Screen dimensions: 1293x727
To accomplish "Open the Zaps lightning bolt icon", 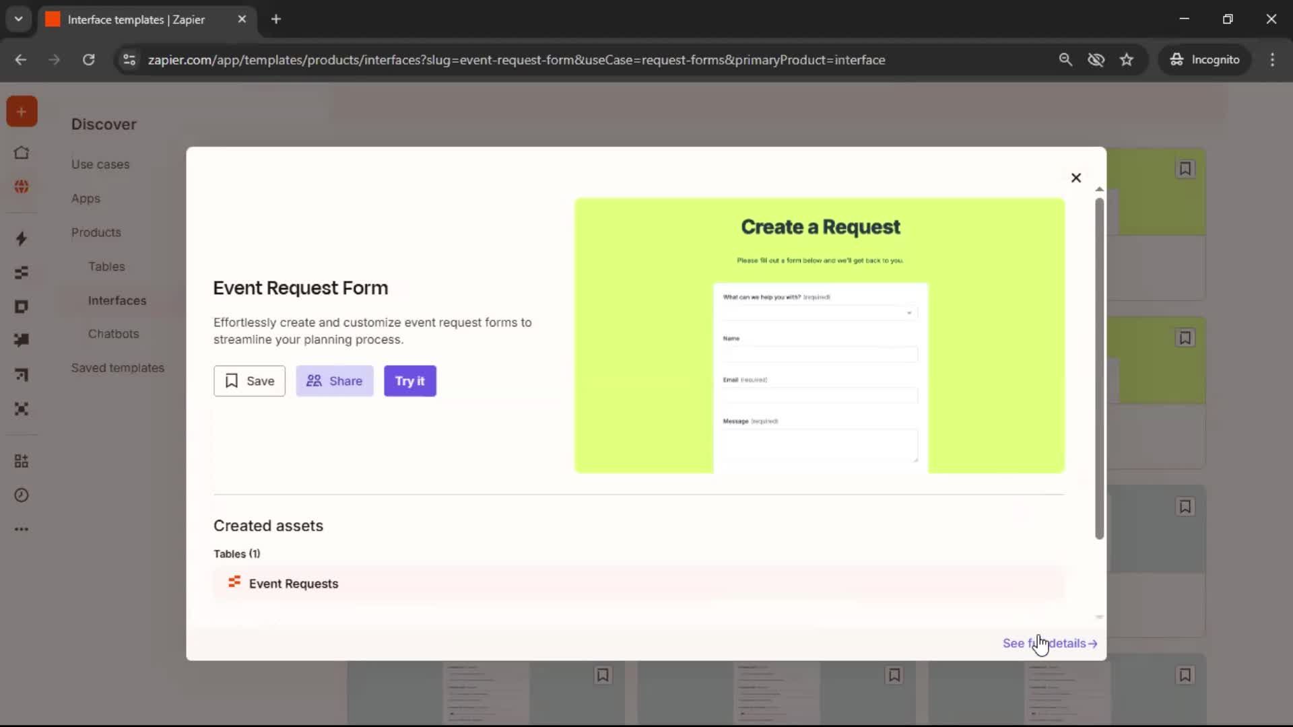I will click(x=22, y=239).
